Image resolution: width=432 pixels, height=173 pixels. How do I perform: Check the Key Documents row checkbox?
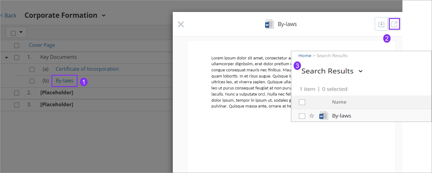pyautogui.click(x=17, y=57)
